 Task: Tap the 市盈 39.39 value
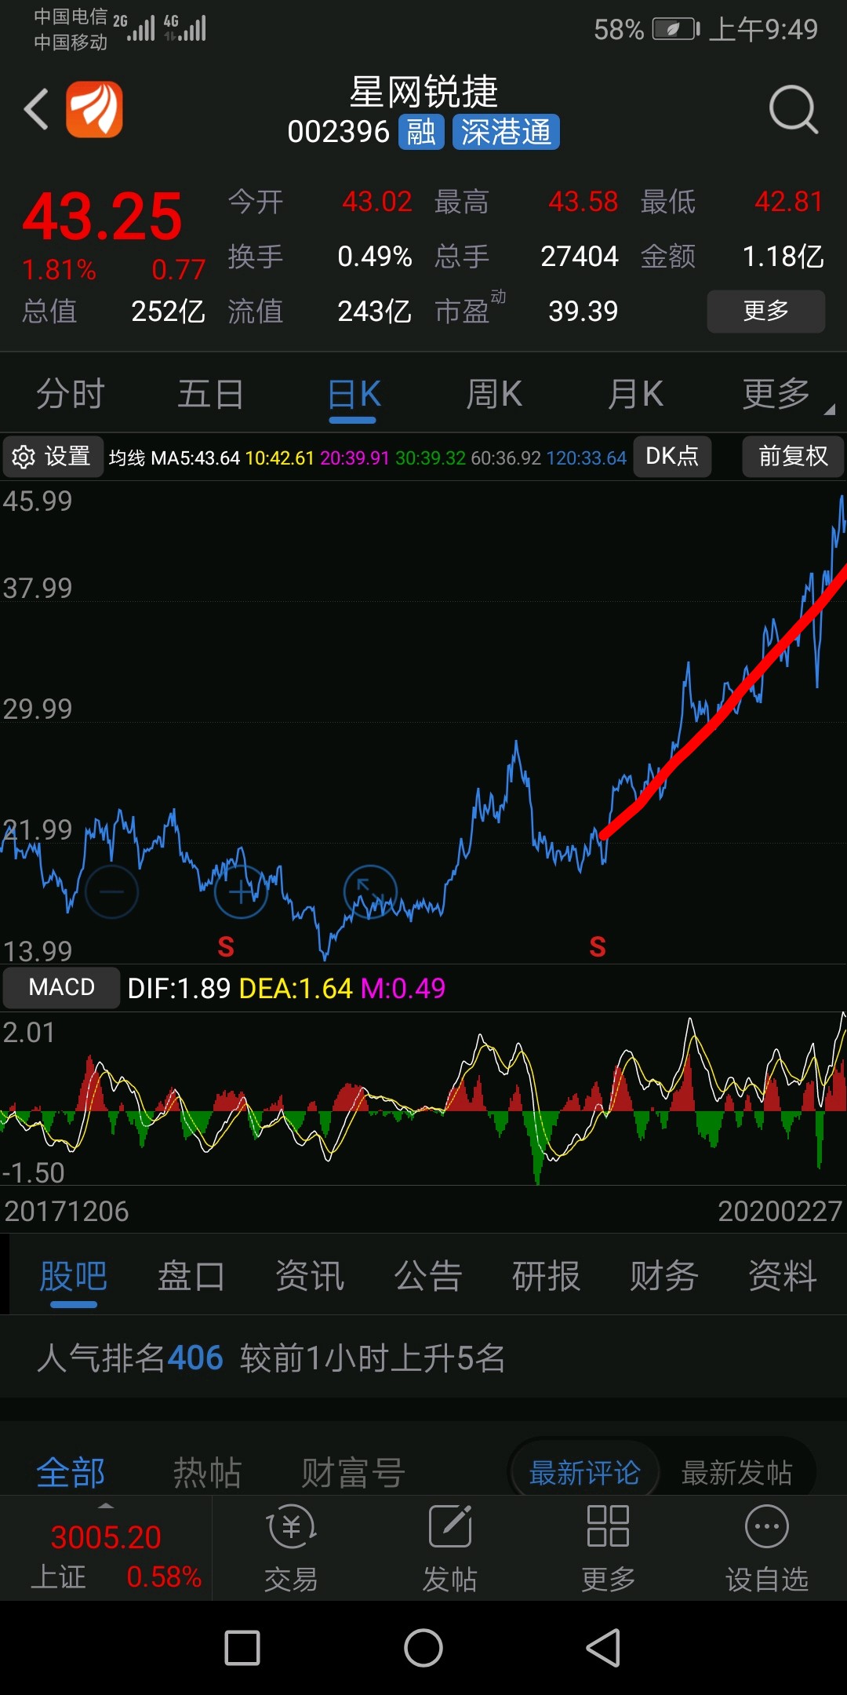tap(583, 312)
